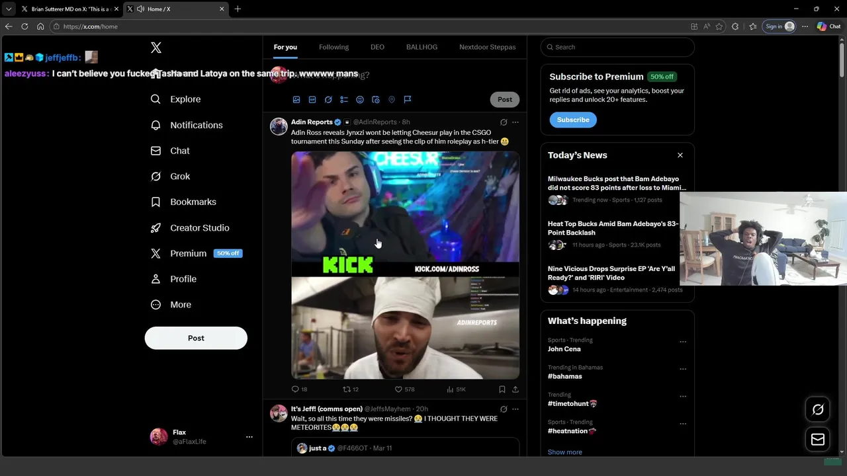Screen dimensions: 847x476
Task: Open Creator Studio
Action: coord(190,227)
